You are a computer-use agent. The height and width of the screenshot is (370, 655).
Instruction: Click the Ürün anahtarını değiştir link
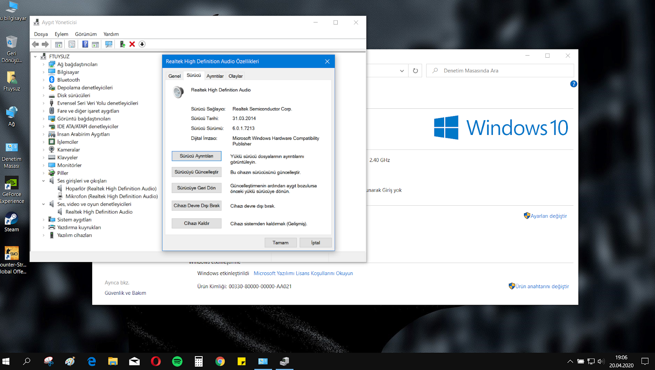click(x=542, y=286)
